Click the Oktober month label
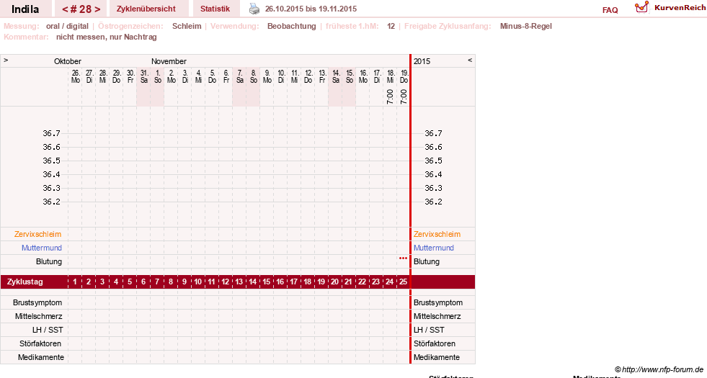This screenshot has width=707, height=378. click(68, 61)
